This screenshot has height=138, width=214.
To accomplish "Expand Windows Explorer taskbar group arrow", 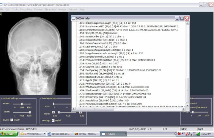I will [44, 134].
